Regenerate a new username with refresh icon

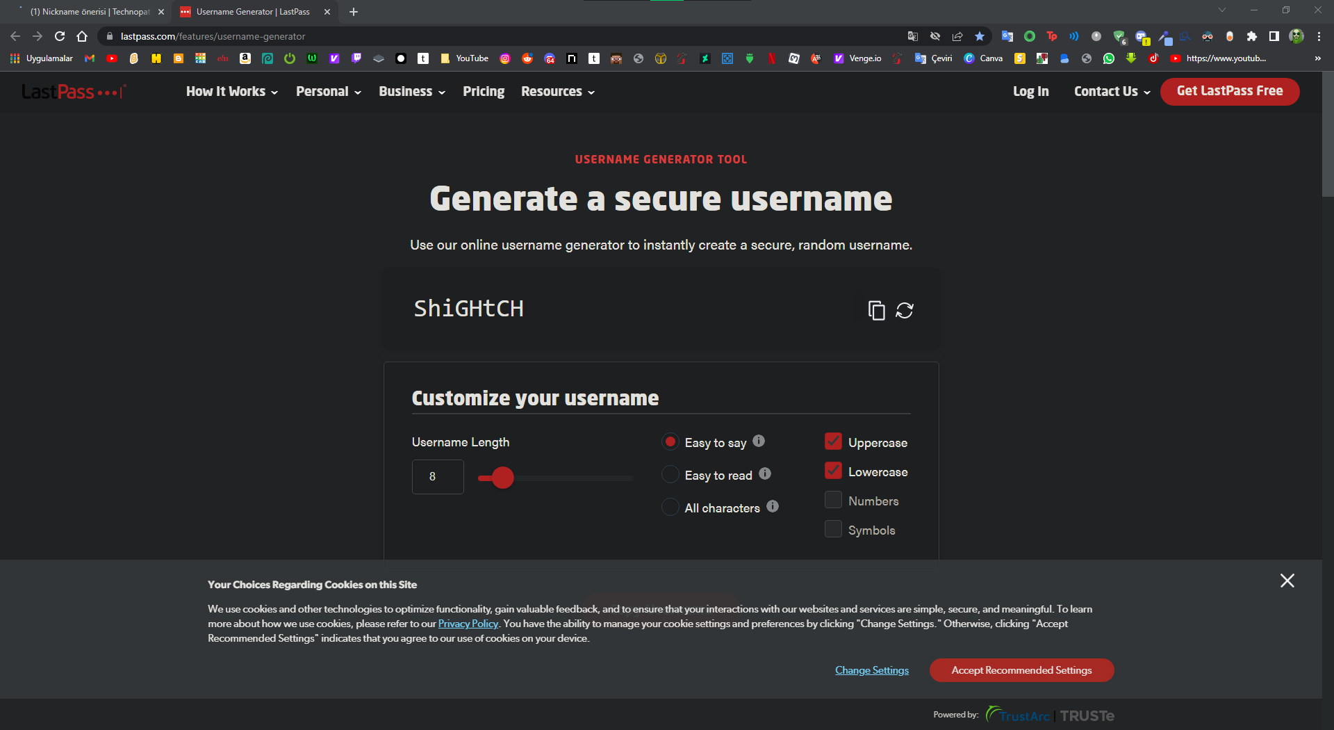(x=905, y=310)
